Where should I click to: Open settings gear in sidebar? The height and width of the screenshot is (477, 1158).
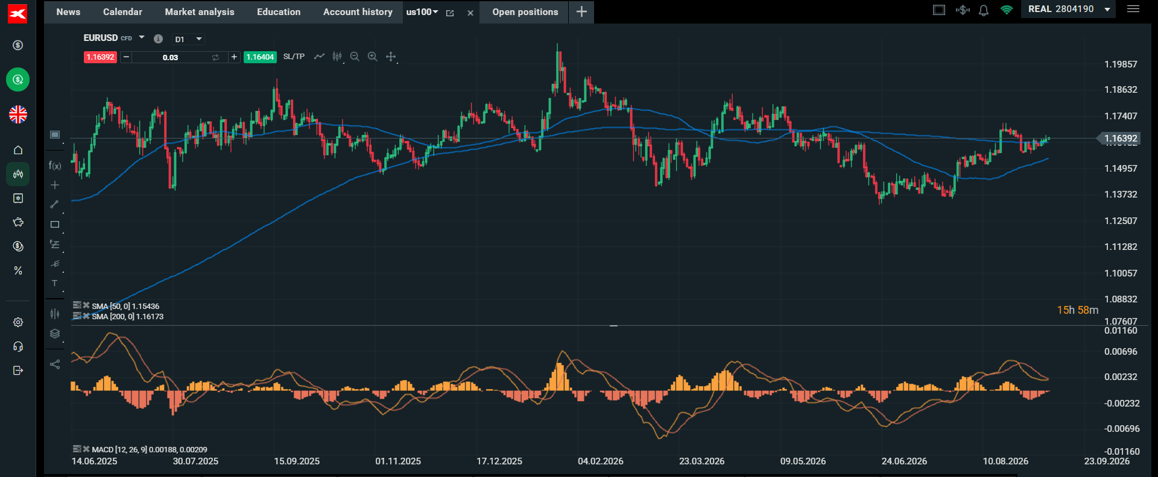coord(18,322)
